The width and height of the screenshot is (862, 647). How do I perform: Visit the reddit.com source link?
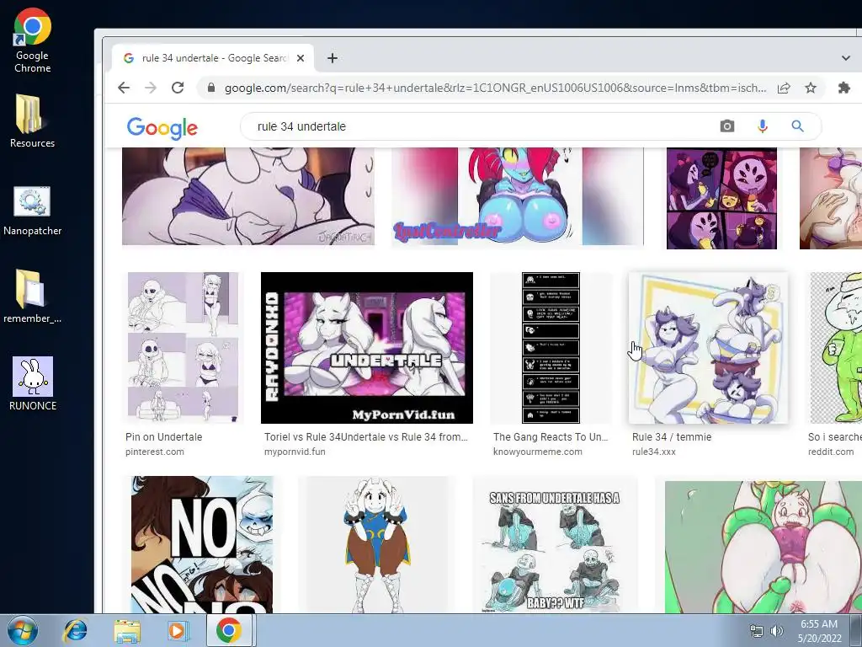[831, 452]
